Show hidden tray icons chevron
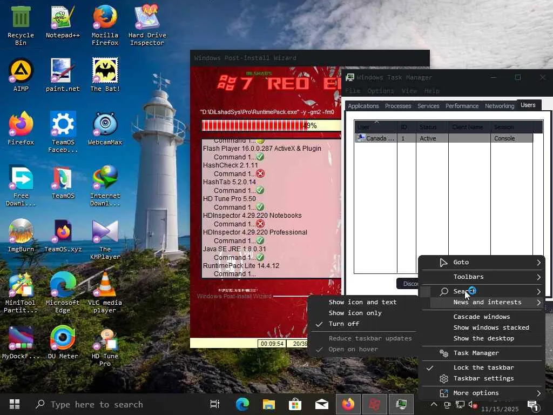The image size is (553, 415). (x=434, y=404)
